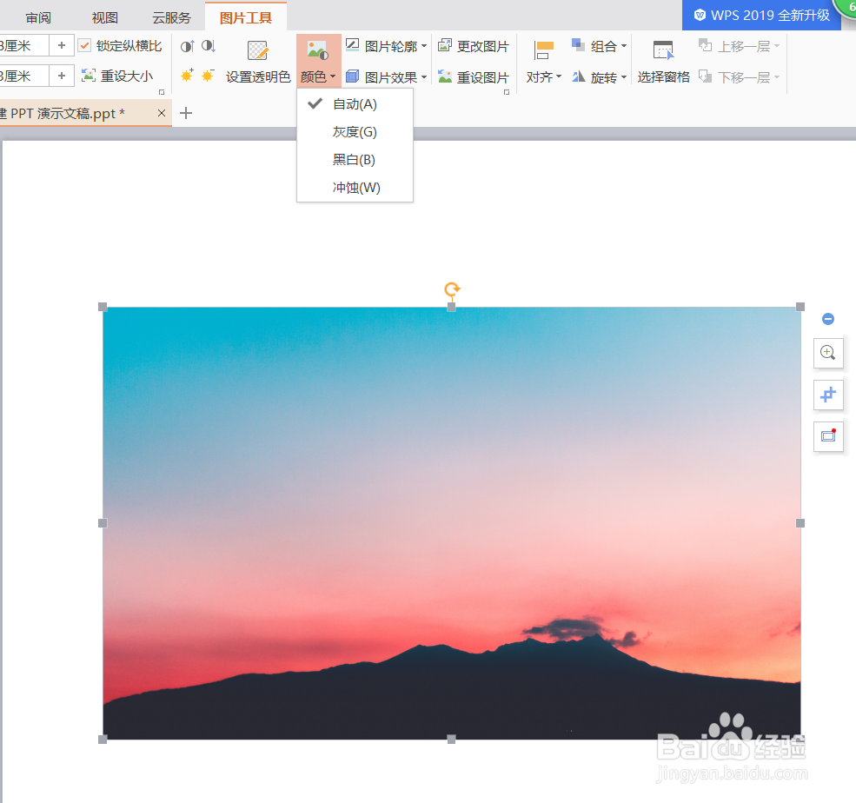Click the crop tool in floating toolbar
This screenshot has height=803, width=856.
tap(828, 395)
